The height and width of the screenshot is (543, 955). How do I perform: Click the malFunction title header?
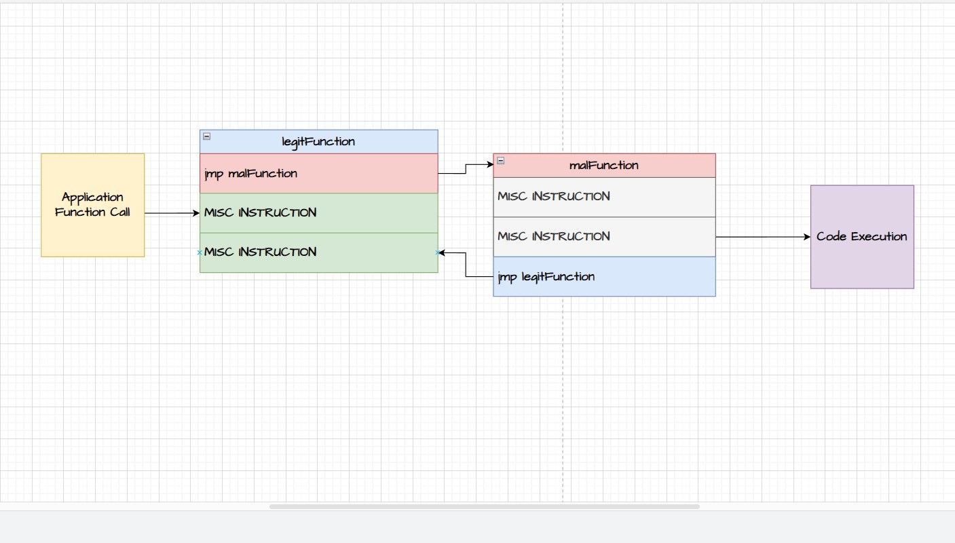click(604, 166)
